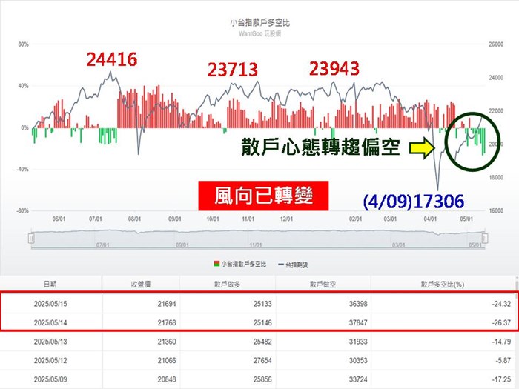Click the 24416 peak label
The image size is (519, 389).
(111, 59)
